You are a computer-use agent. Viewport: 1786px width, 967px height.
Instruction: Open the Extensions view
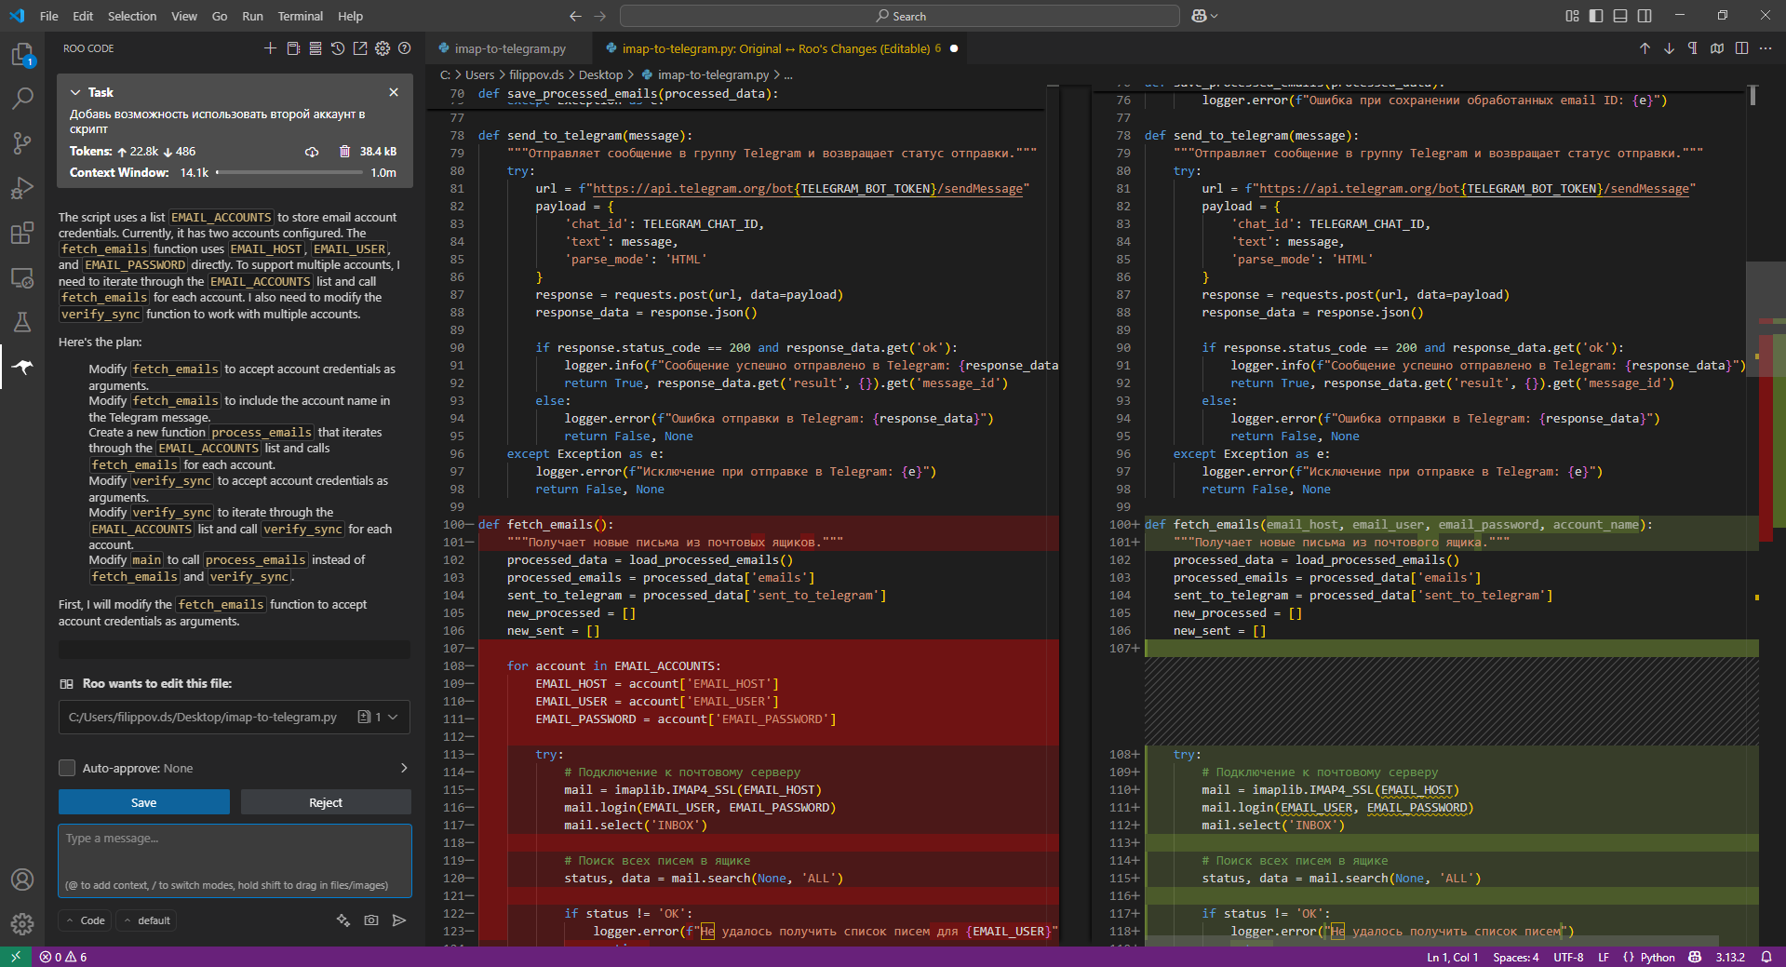[22, 233]
